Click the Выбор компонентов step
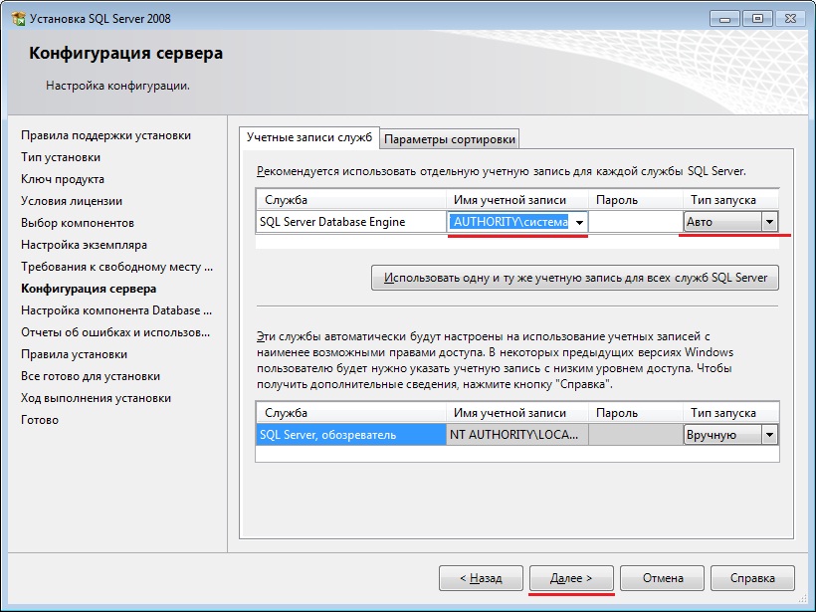The width and height of the screenshot is (816, 612). (78, 223)
